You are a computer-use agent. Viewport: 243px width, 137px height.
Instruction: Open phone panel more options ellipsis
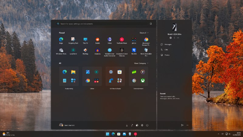[x=187, y=125]
